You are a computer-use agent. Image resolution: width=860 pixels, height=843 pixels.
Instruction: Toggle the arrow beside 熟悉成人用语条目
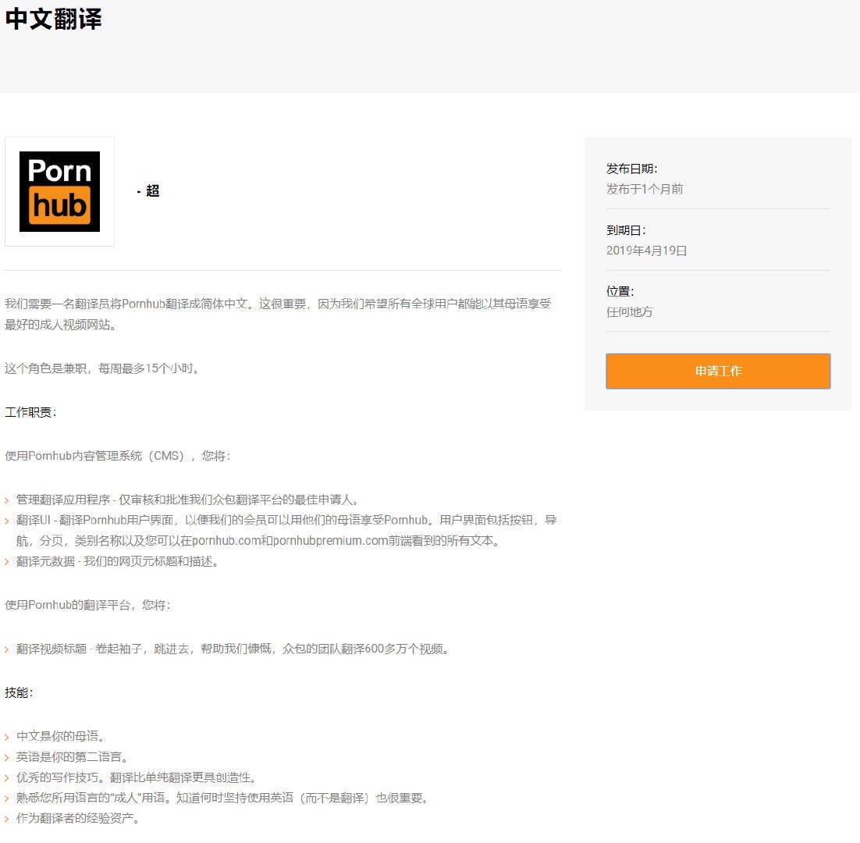tap(9, 798)
